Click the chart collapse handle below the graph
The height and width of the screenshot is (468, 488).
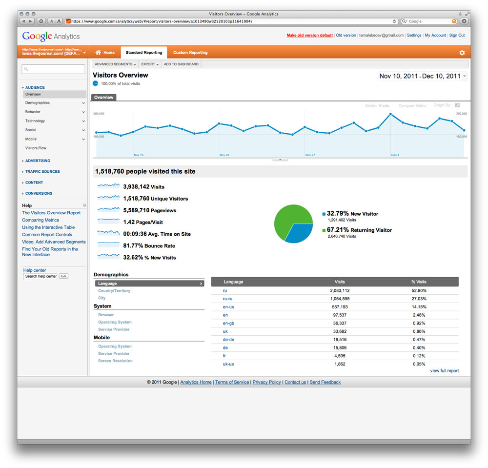click(280, 159)
